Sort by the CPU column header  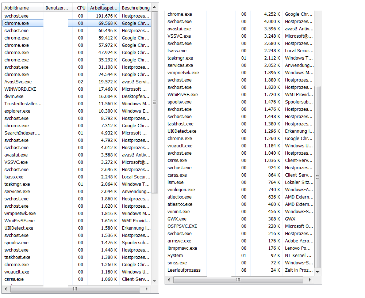(x=80, y=8)
